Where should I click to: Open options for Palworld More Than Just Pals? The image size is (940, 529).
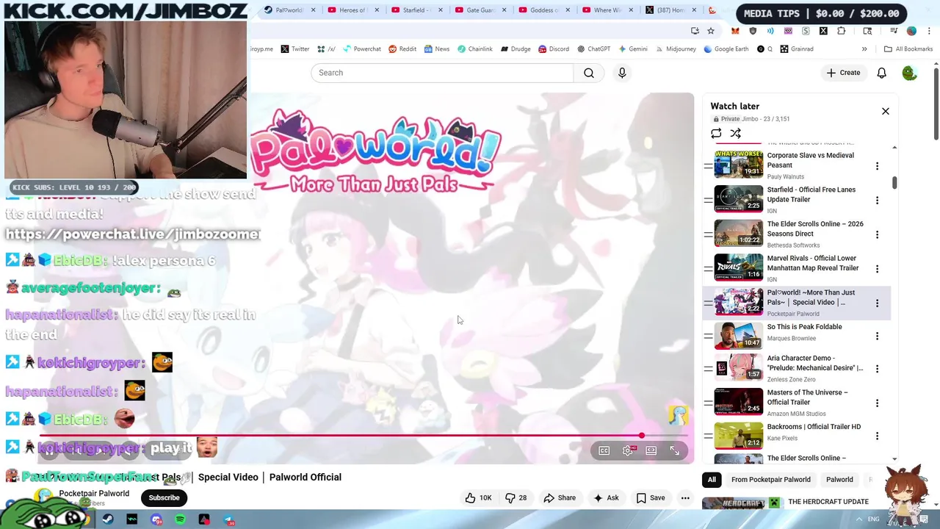(877, 303)
